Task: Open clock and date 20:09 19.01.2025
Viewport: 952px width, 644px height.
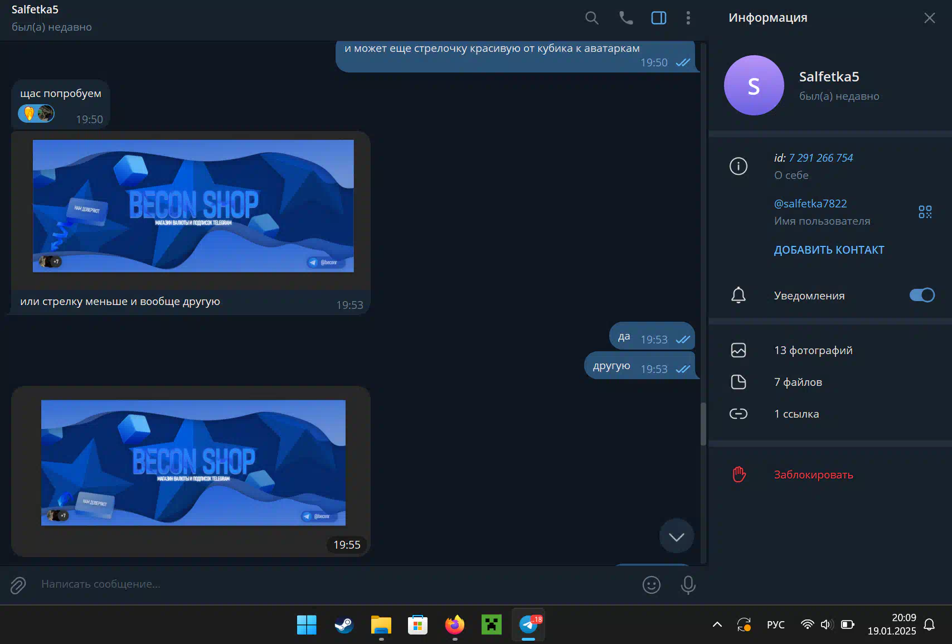Action: tap(892, 624)
